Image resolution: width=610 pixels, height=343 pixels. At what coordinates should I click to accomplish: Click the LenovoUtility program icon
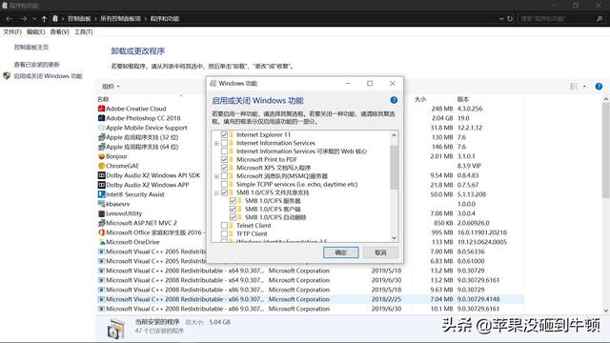pos(102,213)
